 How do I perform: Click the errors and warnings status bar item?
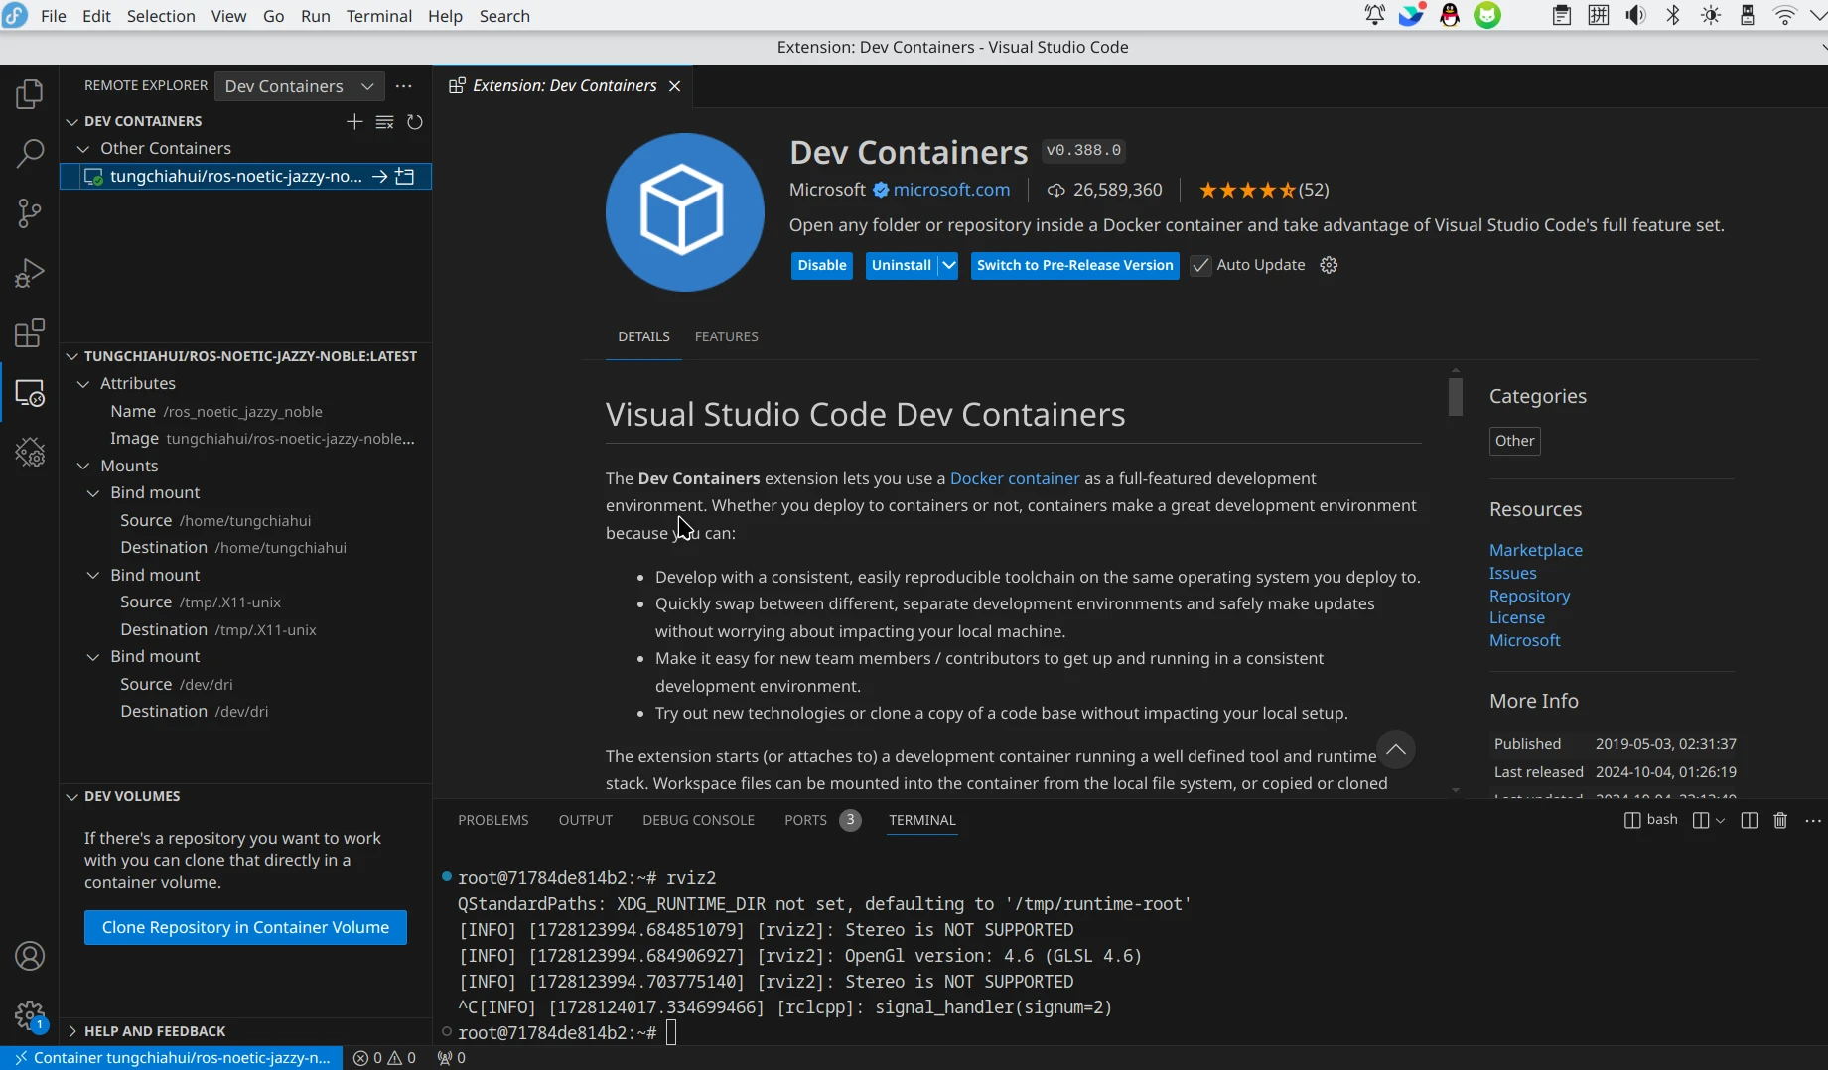[x=384, y=1058]
